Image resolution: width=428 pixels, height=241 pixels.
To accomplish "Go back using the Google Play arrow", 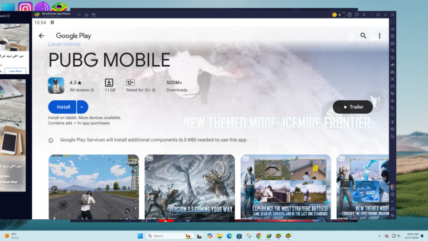I will 41,36.
